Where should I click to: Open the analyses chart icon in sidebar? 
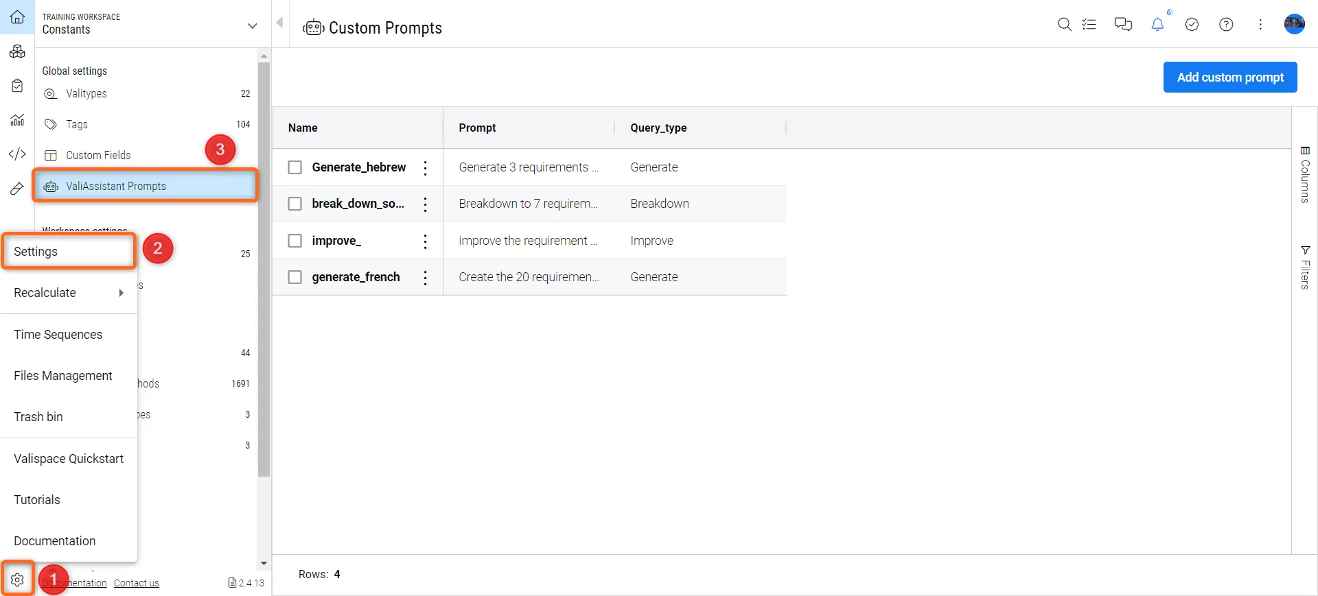tap(17, 120)
